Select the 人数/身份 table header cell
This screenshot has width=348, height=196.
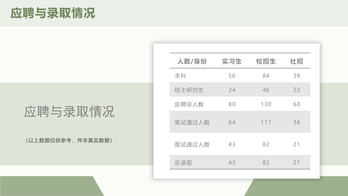click(x=192, y=61)
